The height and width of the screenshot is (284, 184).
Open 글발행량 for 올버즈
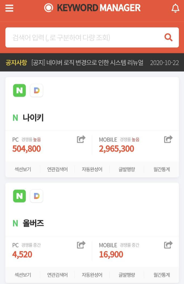(x=127, y=275)
